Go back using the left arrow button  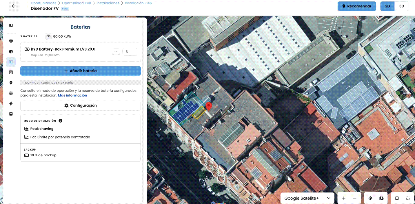point(14,6)
